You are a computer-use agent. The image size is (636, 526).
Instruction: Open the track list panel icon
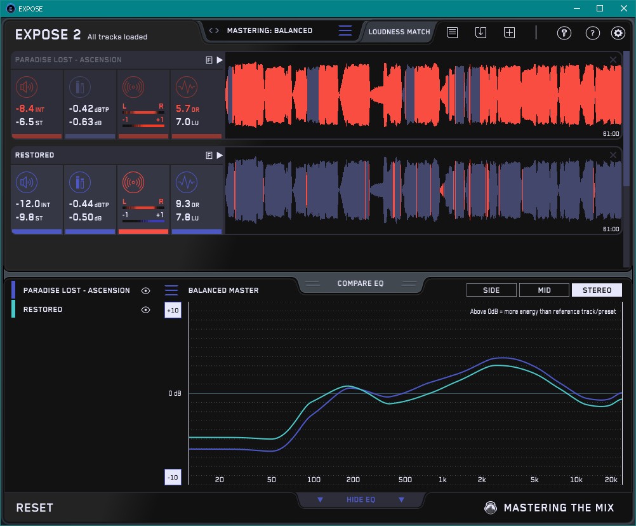pos(452,32)
